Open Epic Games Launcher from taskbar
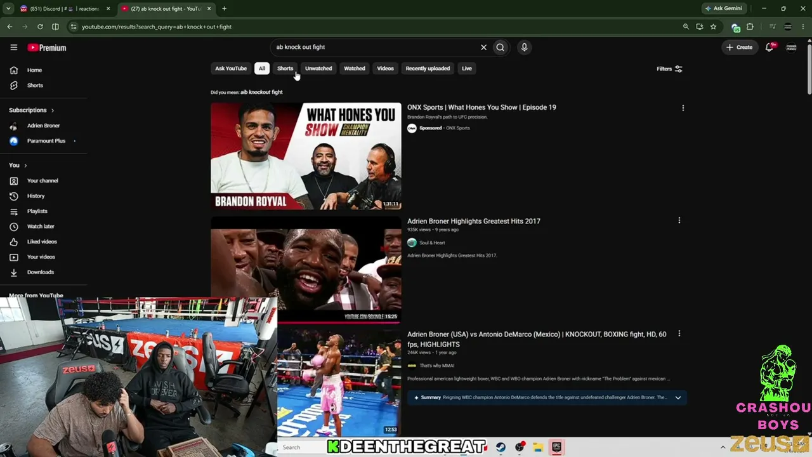 coord(556,447)
